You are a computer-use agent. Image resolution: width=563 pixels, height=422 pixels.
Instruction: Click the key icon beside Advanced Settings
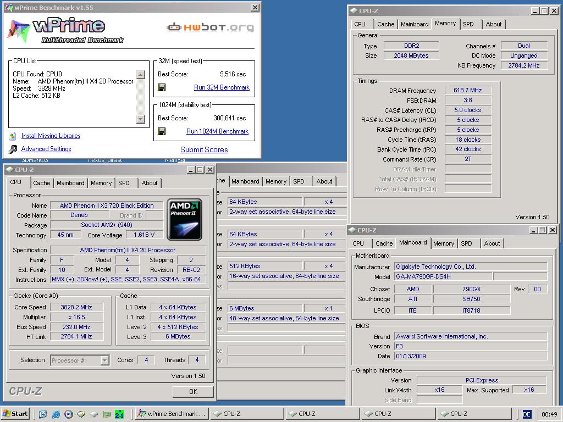[13, 149]
